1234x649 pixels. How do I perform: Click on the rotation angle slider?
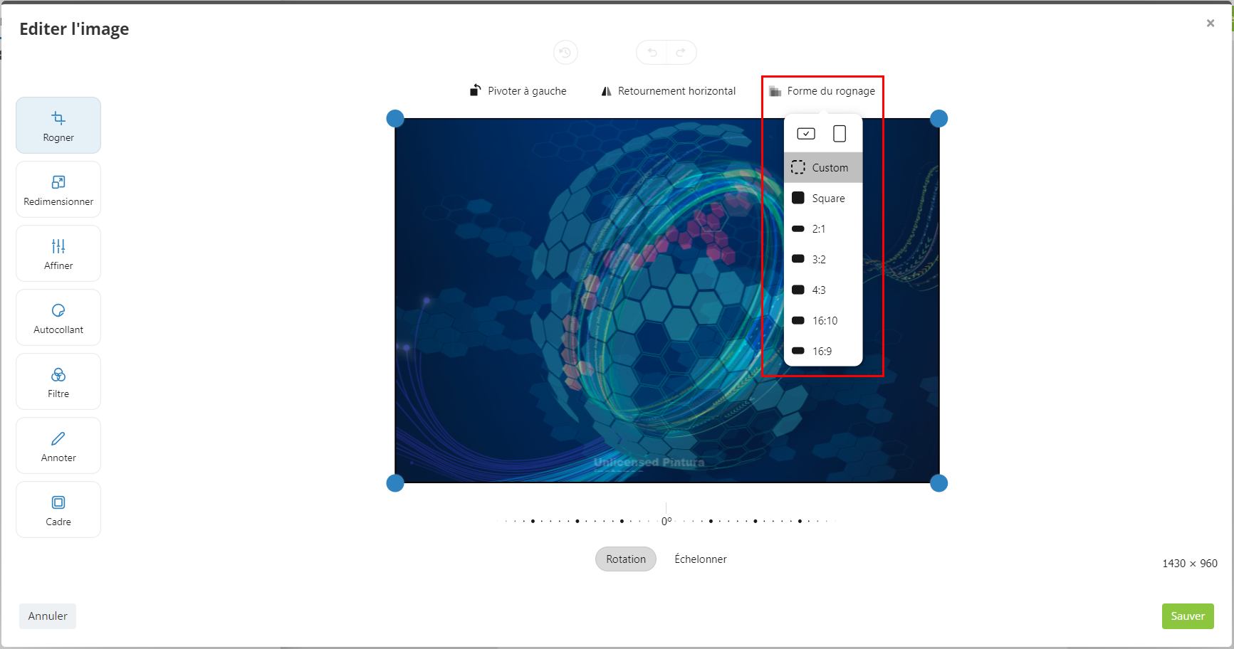(666, 521)
